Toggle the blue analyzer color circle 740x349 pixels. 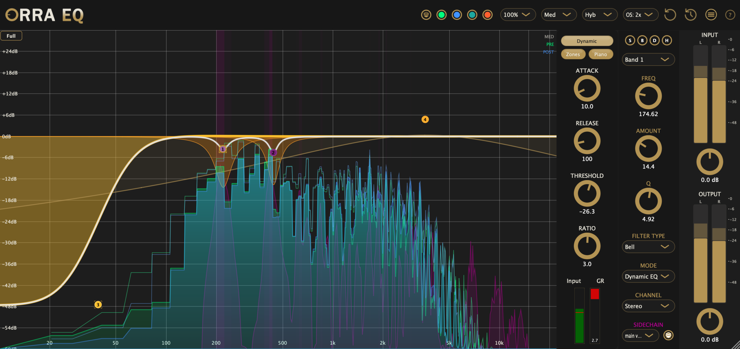click(457, 15)
